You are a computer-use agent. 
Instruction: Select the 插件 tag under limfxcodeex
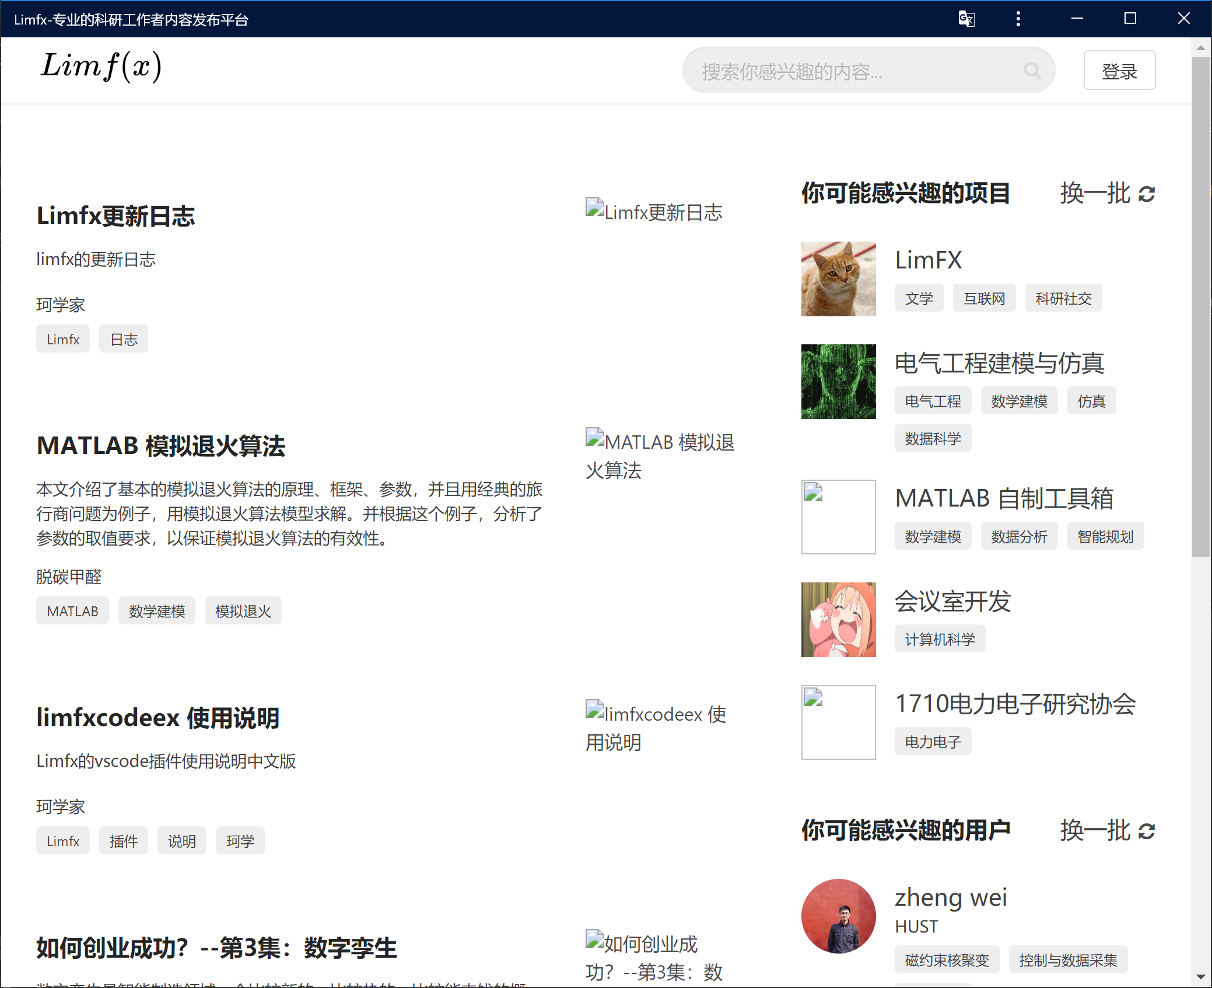pos(123,841)
